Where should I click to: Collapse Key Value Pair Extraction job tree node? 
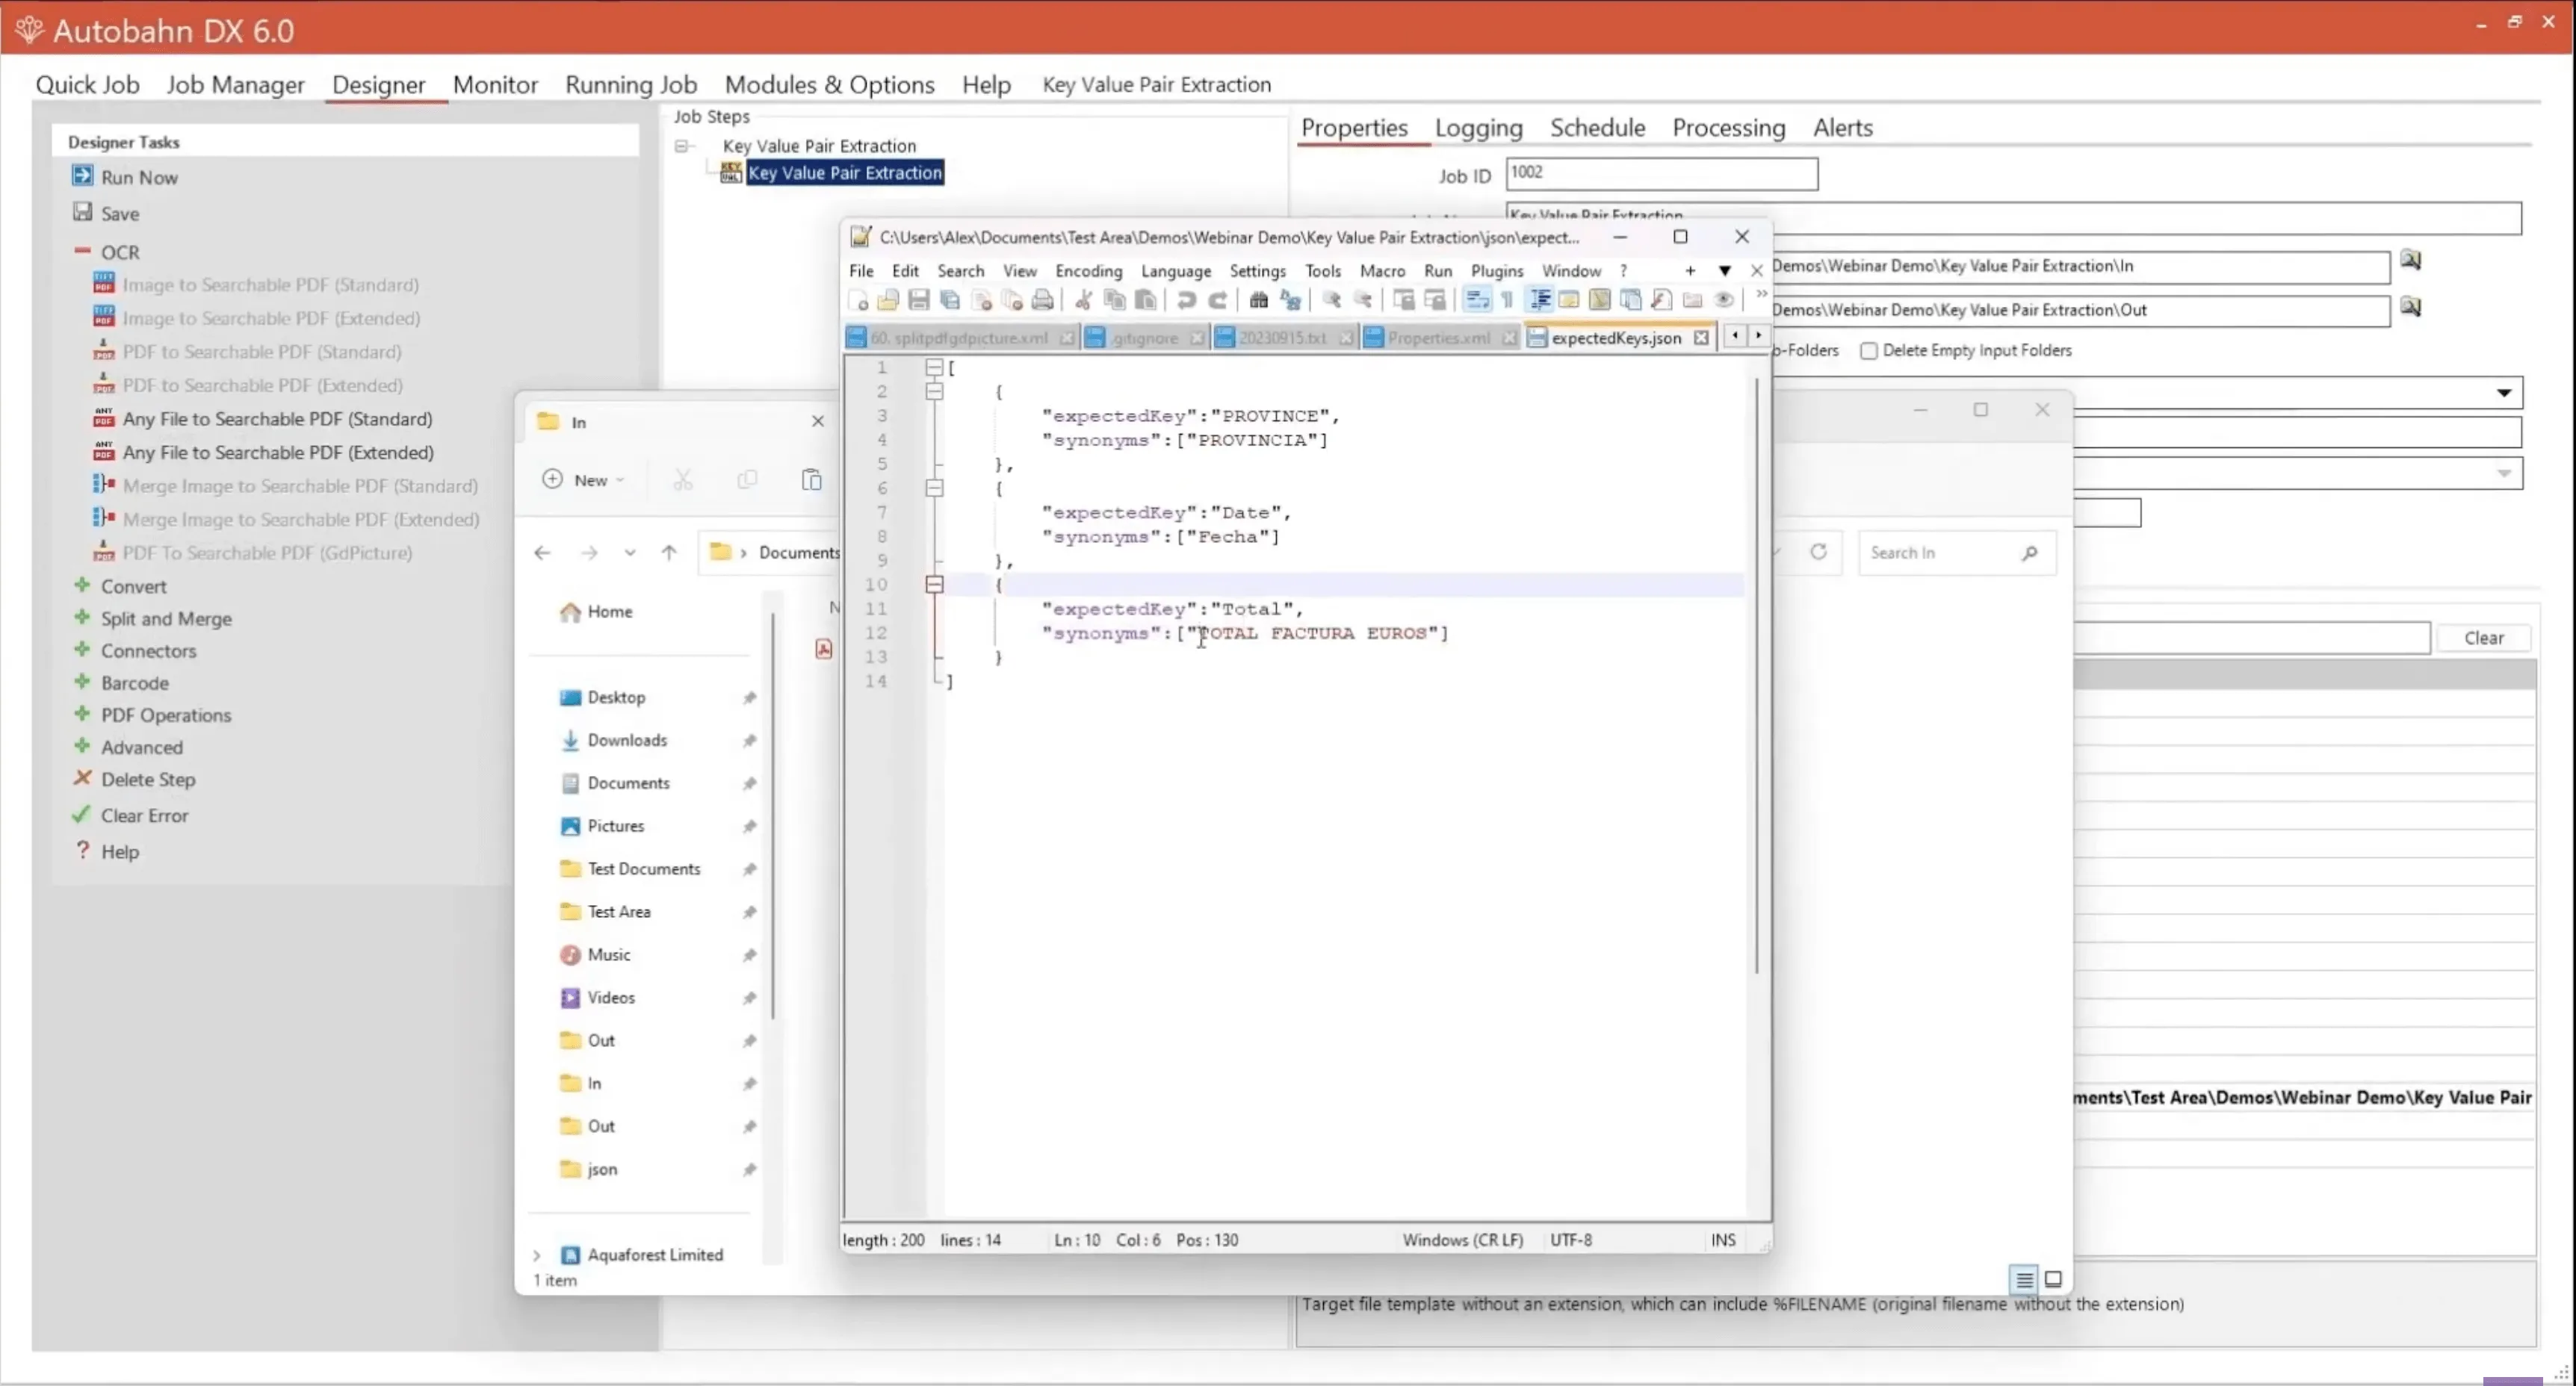tap(682, 146)
